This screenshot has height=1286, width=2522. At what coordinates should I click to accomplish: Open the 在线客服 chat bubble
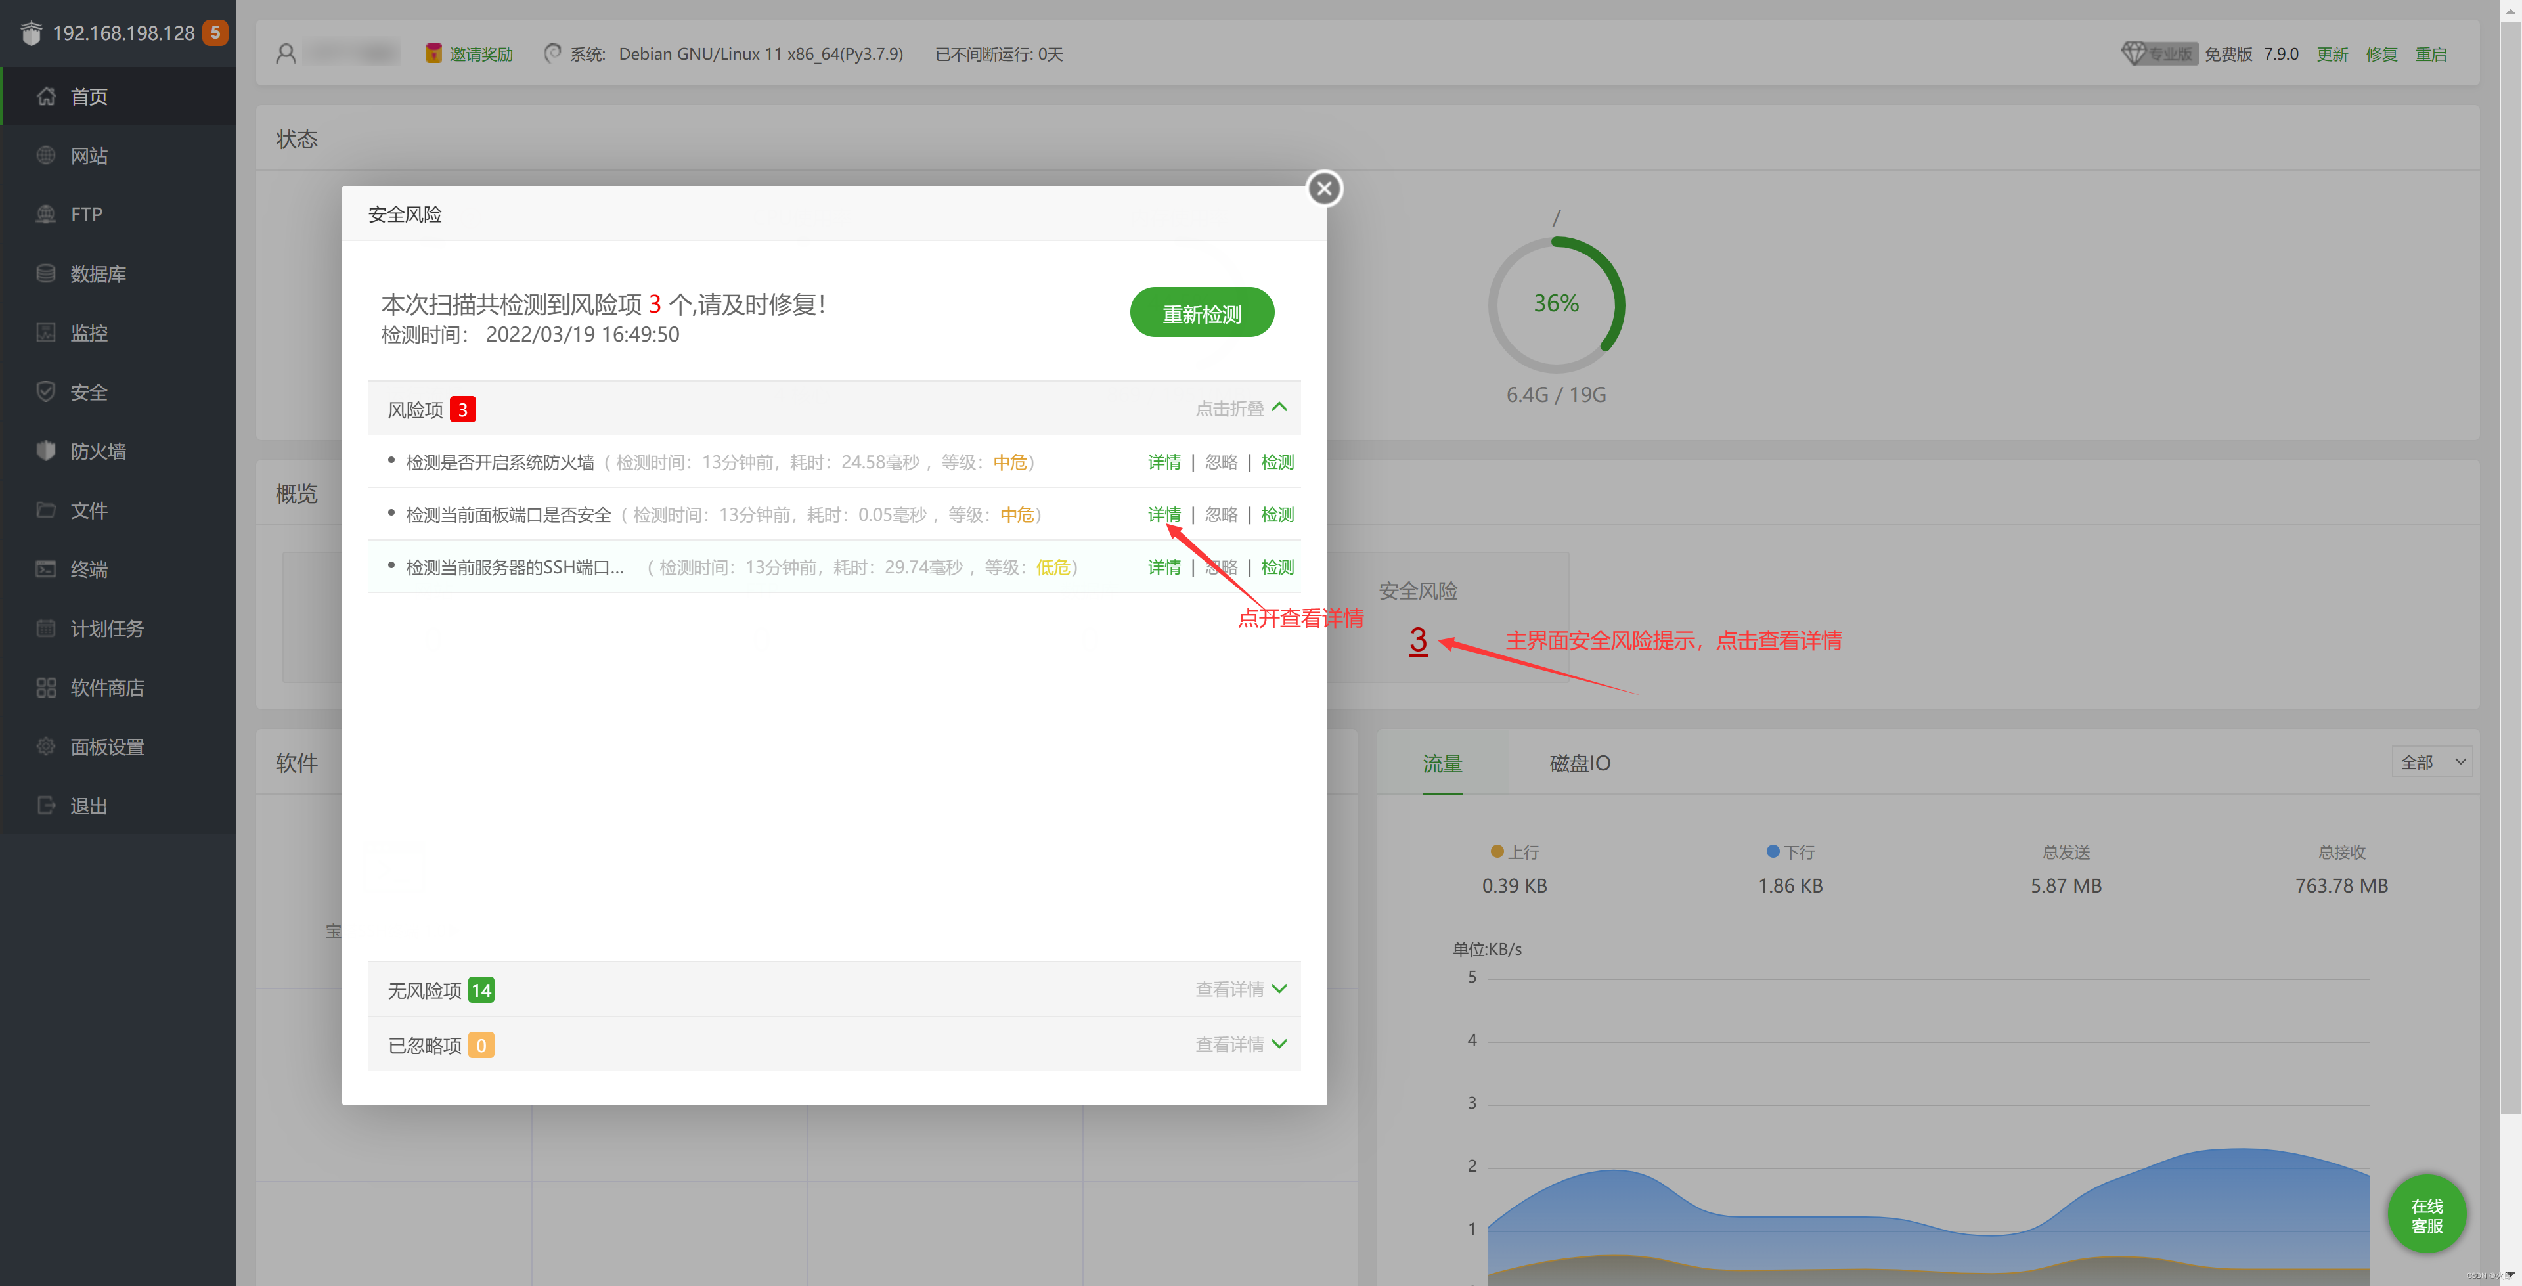2426,1214
